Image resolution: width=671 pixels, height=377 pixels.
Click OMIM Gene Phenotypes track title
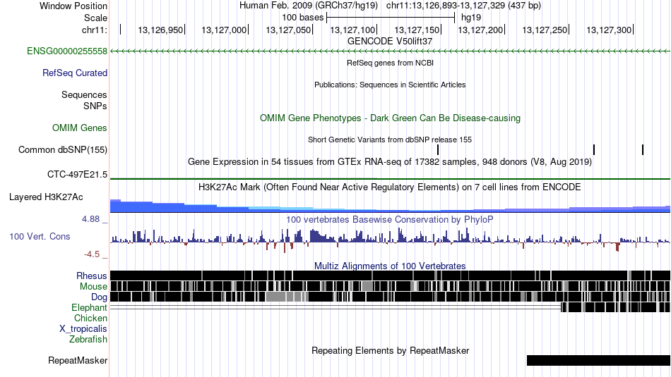(x=391, y=118)
